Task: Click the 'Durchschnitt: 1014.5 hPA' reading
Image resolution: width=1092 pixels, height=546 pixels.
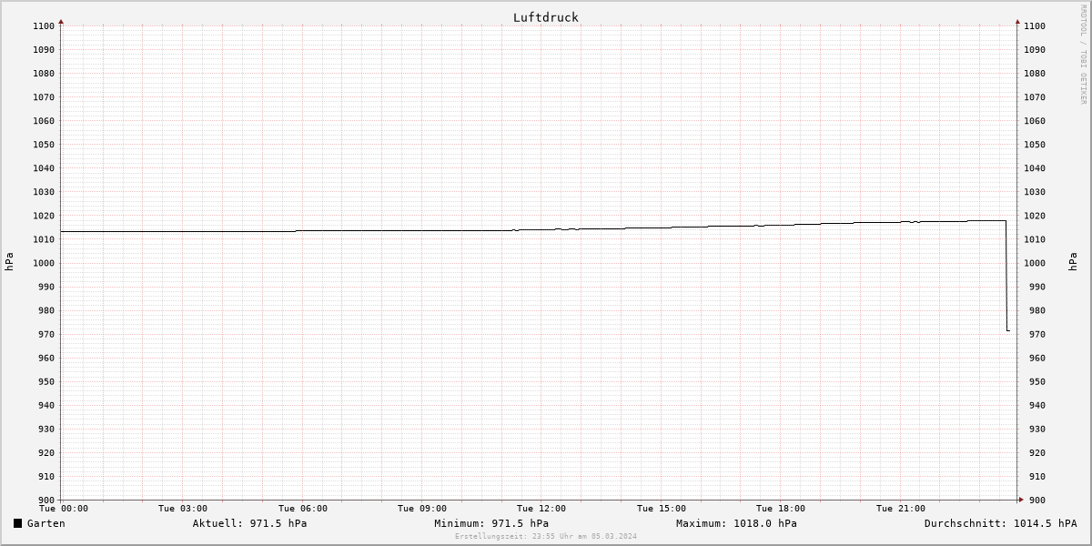Action: pyautogui.click(x=1001, y=523)
